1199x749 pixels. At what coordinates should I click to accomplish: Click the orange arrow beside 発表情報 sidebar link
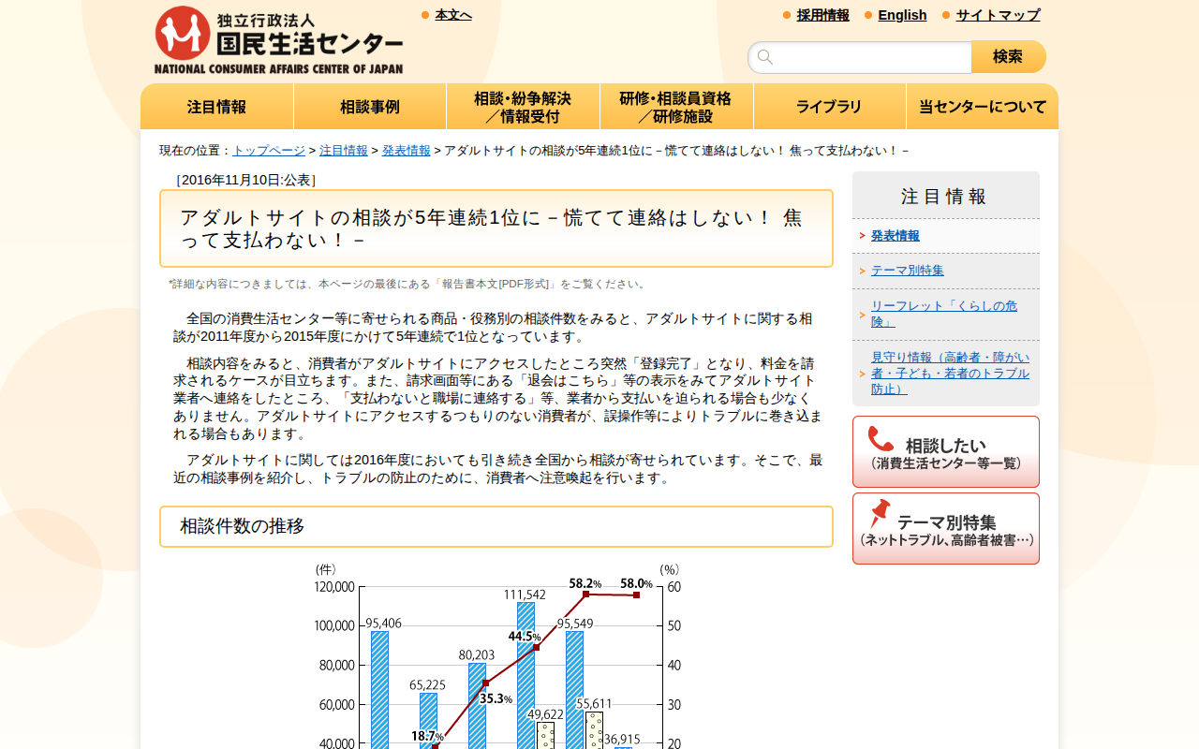863,236
